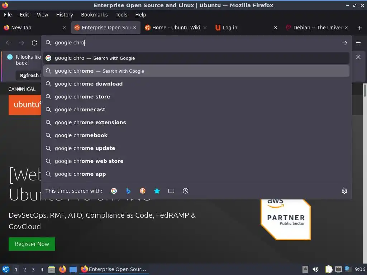The width and height of the screenshot is (367, 275).
Task: Go back to previous page
Action: click(x=9, y=43)
